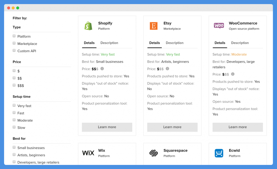277x169 pixels.
Task: Tick the Slow setup time checkbox
Action: coord(14,127)
